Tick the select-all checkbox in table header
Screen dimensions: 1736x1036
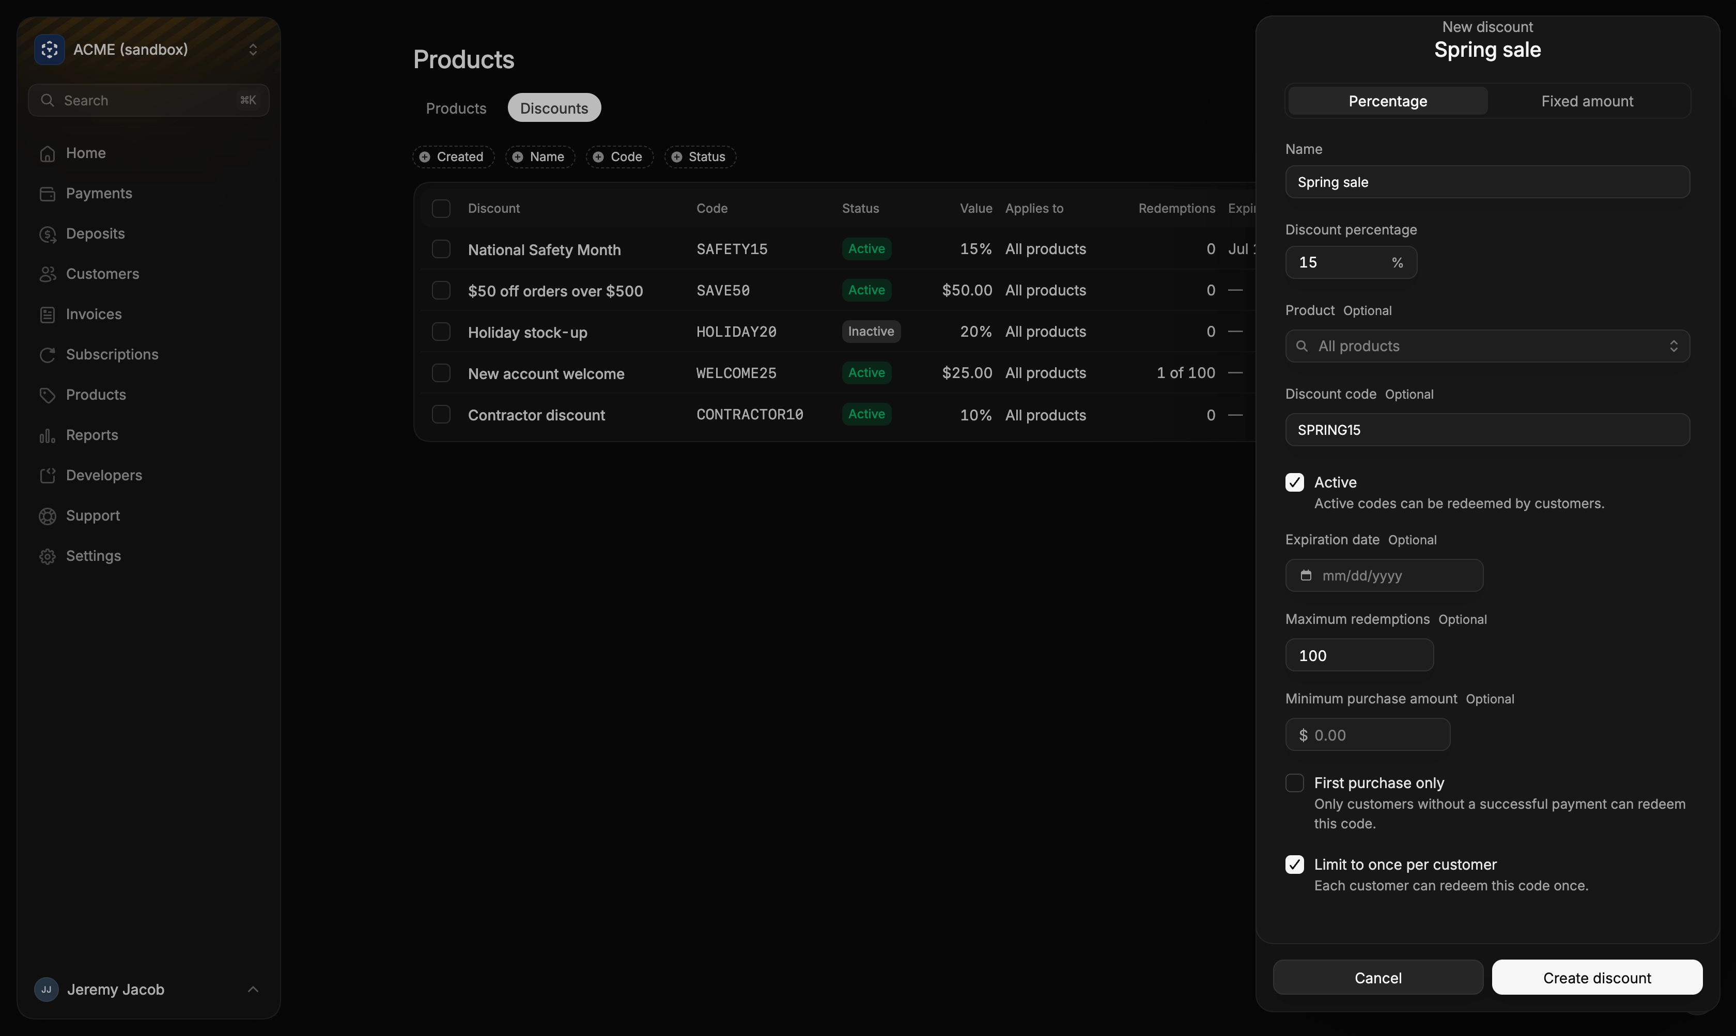[441, 209]
